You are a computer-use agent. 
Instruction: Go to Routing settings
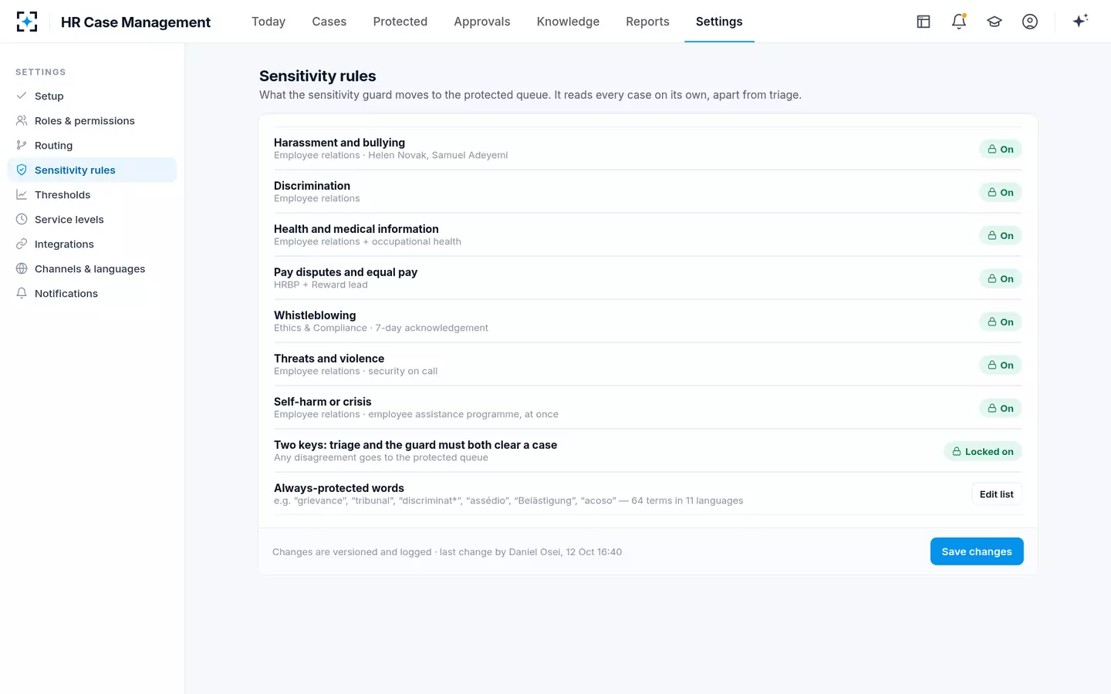coord(92,145)
